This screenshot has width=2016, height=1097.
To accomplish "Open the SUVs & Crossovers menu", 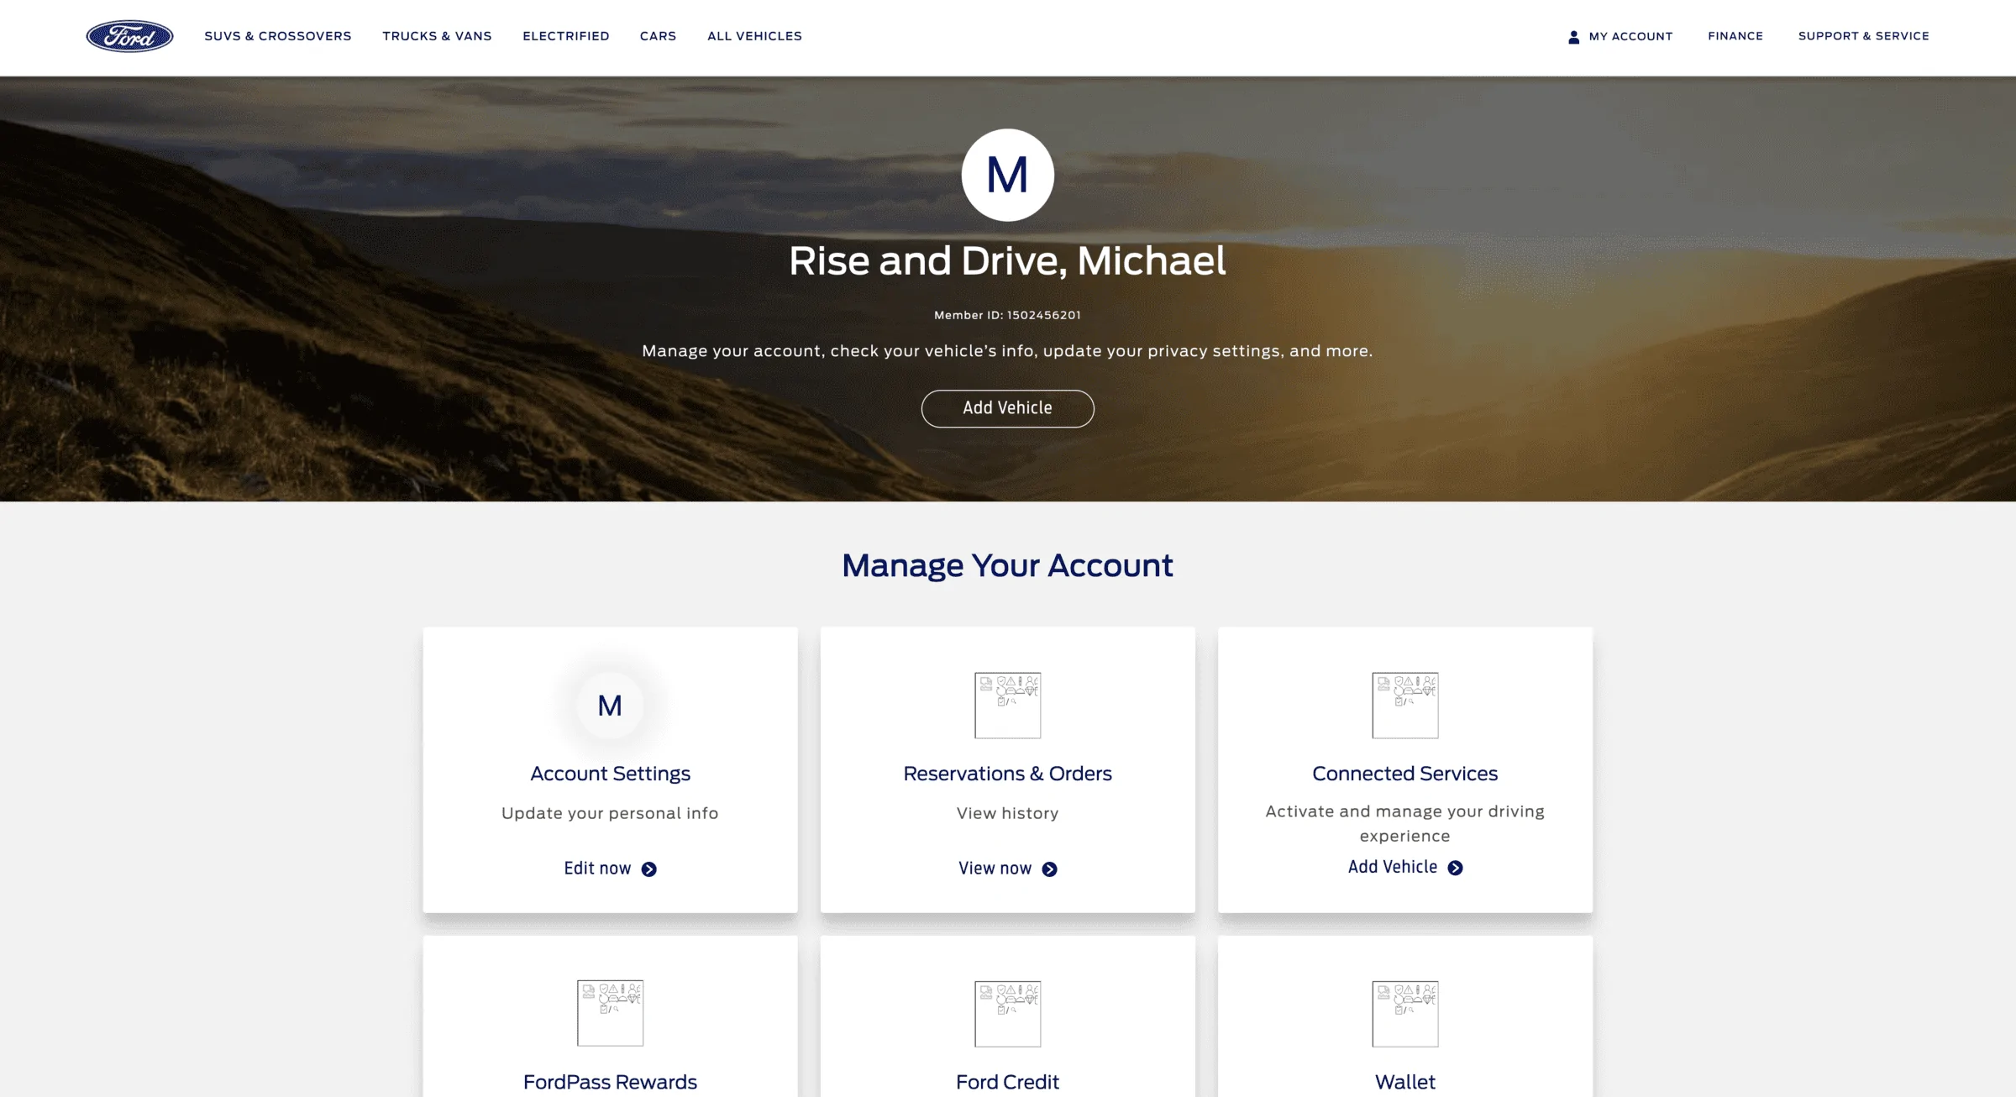I will 278,36.
